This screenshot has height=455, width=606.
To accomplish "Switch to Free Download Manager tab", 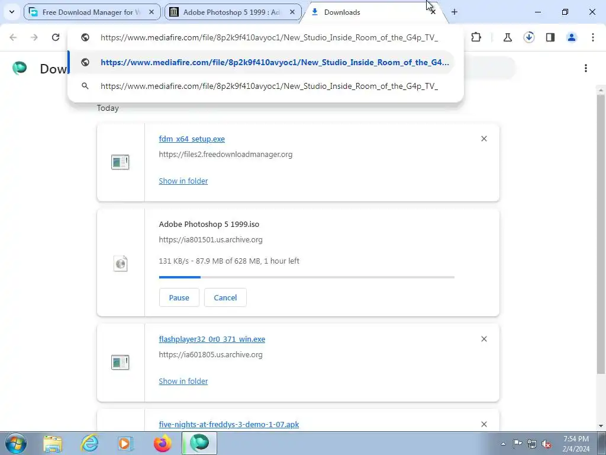I will [x=92, y=12].
